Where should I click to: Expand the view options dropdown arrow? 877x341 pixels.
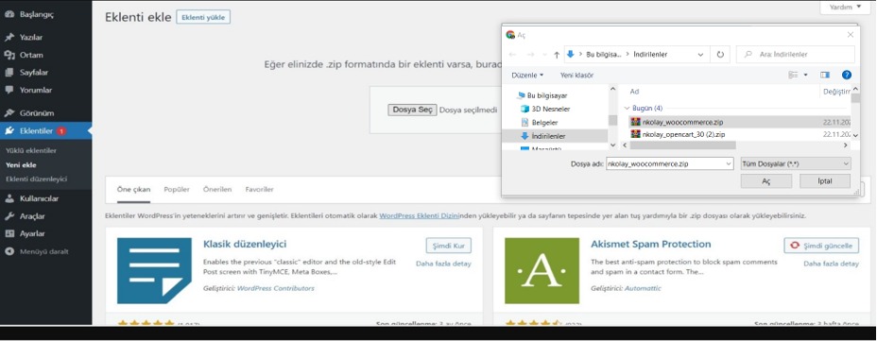click(806, 75)
